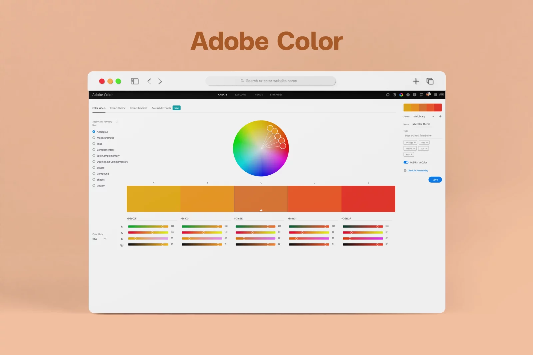Viewport: 533px width, 355px height.
Task: Switch to Accessibility Tools tab
Action: pos(161,108)
